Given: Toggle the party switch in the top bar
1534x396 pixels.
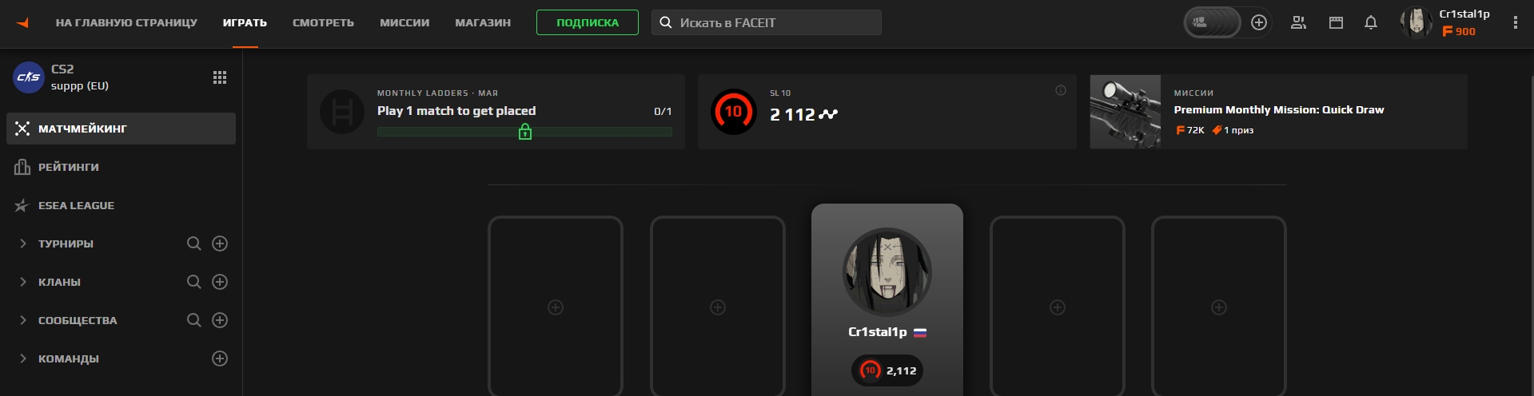Looking at the screenshot, I should click(1213, 22).
